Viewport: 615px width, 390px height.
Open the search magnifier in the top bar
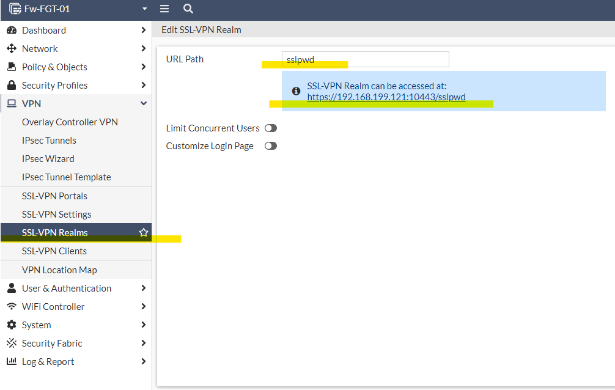coord(188,9)
